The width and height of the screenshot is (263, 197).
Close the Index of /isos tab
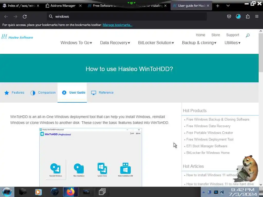click(x=38, y=6)
